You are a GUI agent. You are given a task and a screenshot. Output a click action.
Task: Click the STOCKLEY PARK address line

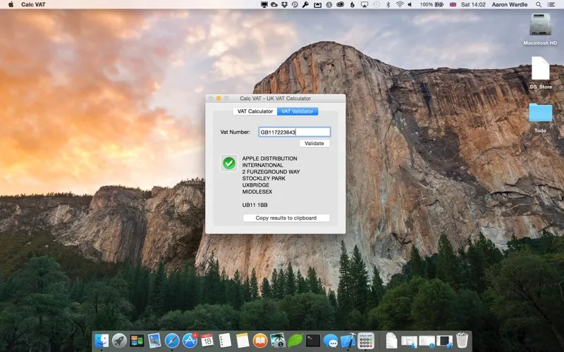[x=264, y=179]
